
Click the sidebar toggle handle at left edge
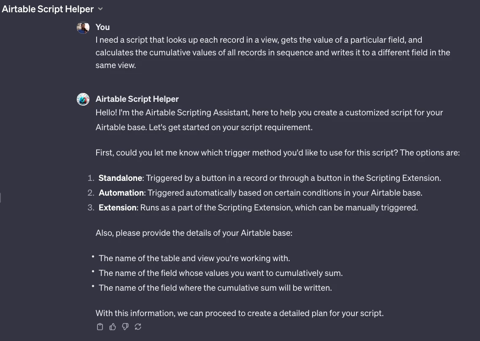pos(0,198)
